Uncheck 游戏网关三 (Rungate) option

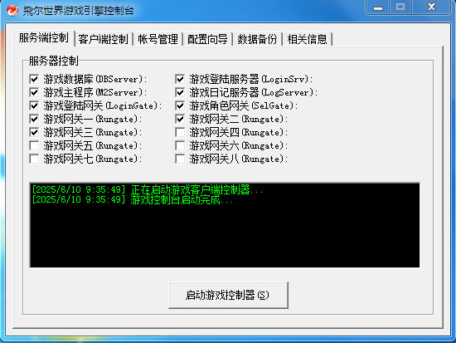click(34, 132)
